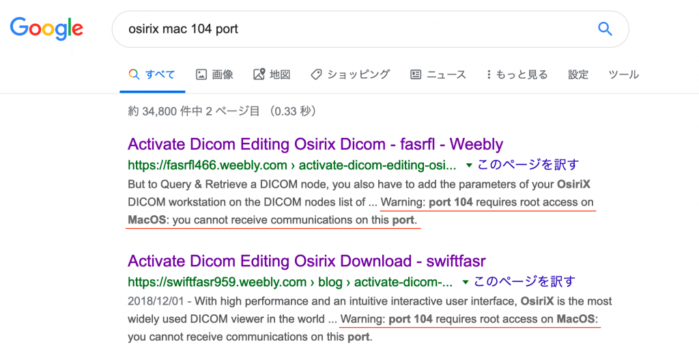The width and height of the screenshot is (699, 364).
Task: Click このページを訳す for fasrfl466 result
Action: (528, 165)
